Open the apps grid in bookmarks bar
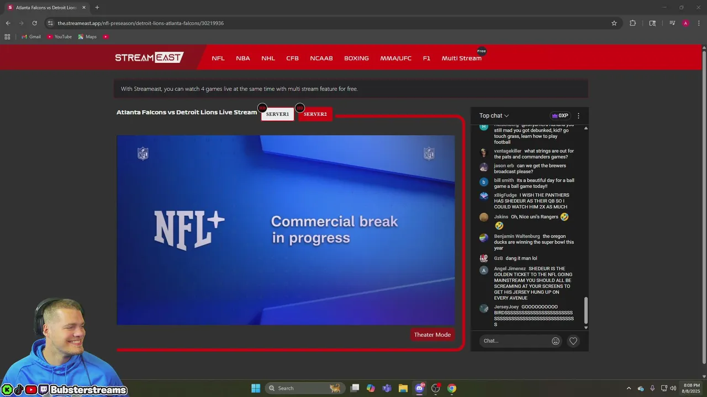Viewport: 707px width, 397px height. [x=7, y=37]
